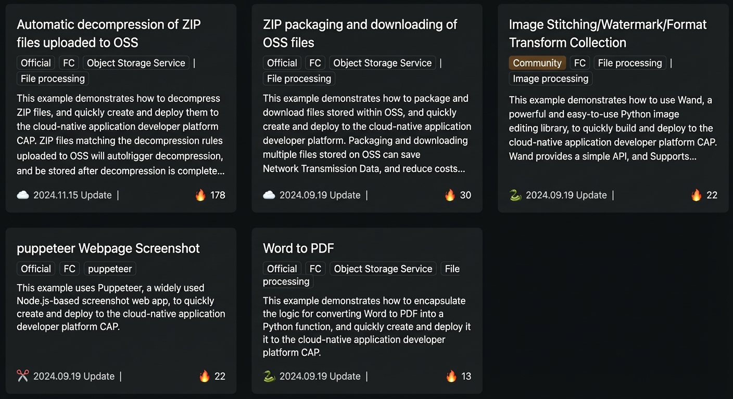This screenshot has height=399, width=733.
Task: Click the cloud icon on the ZIP decompression card
Action: (x=23, y=195)
